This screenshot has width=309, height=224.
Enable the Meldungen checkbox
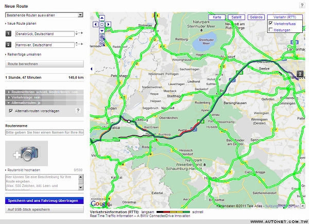(271, 29)
